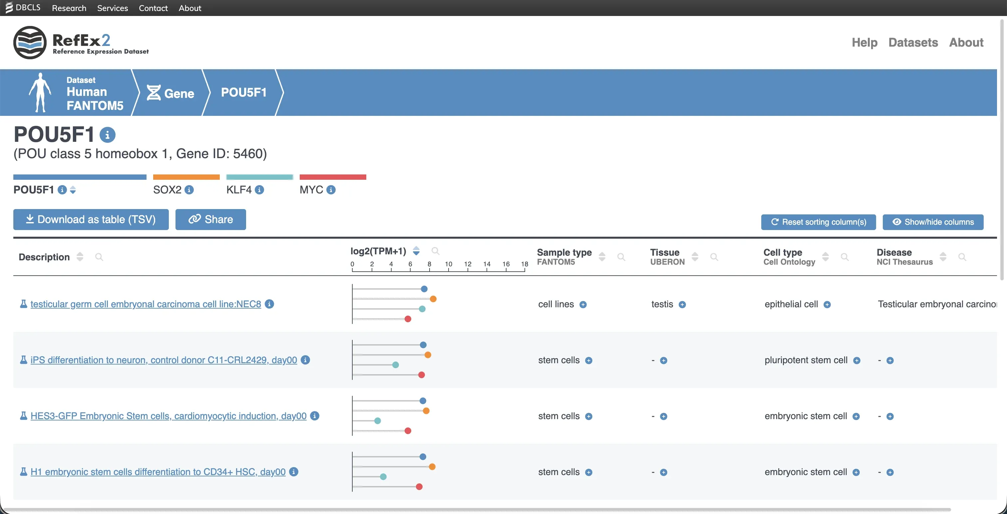Sort by log2(TPM+1) column arrows

[x=416, y=251]
